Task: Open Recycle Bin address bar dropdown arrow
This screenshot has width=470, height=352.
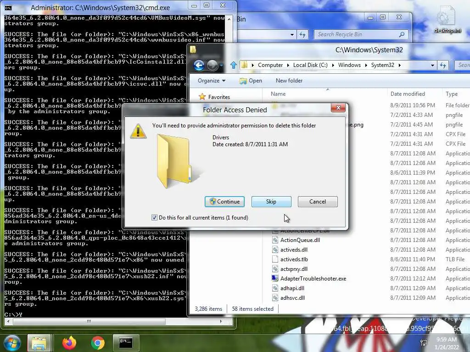Action: [x=292, y=35]
